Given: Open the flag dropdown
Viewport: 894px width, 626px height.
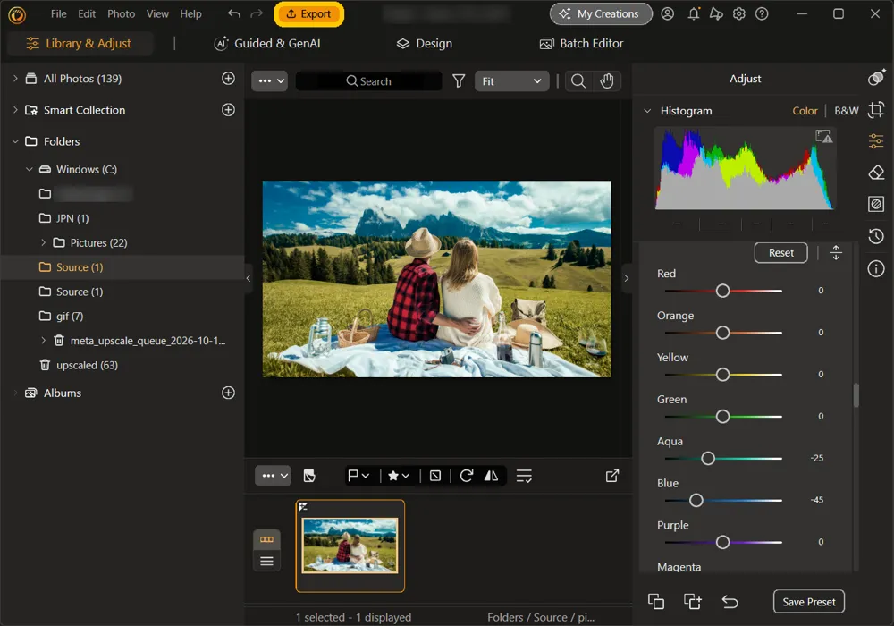Looking at the screenshot, I should (x=358, y=476).
